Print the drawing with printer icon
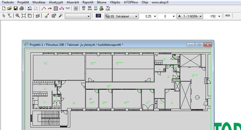The width and height of the screenshot is (241, 130). (x=22, y=8)
